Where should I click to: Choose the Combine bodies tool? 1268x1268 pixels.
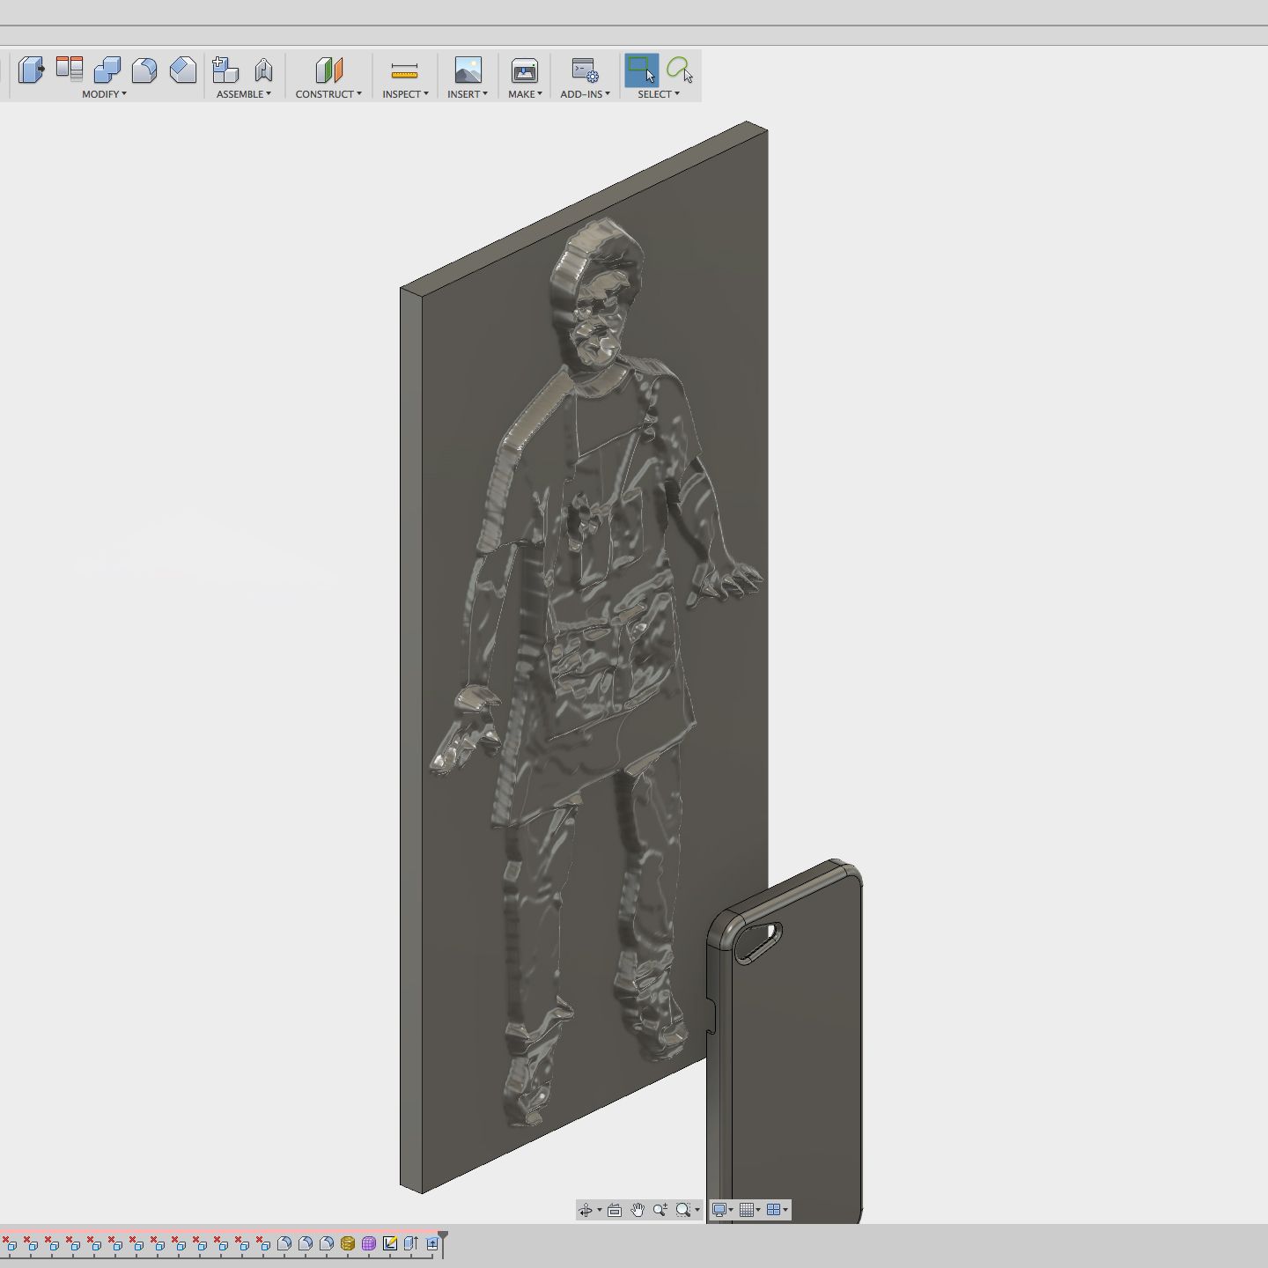tap(107, 70)
